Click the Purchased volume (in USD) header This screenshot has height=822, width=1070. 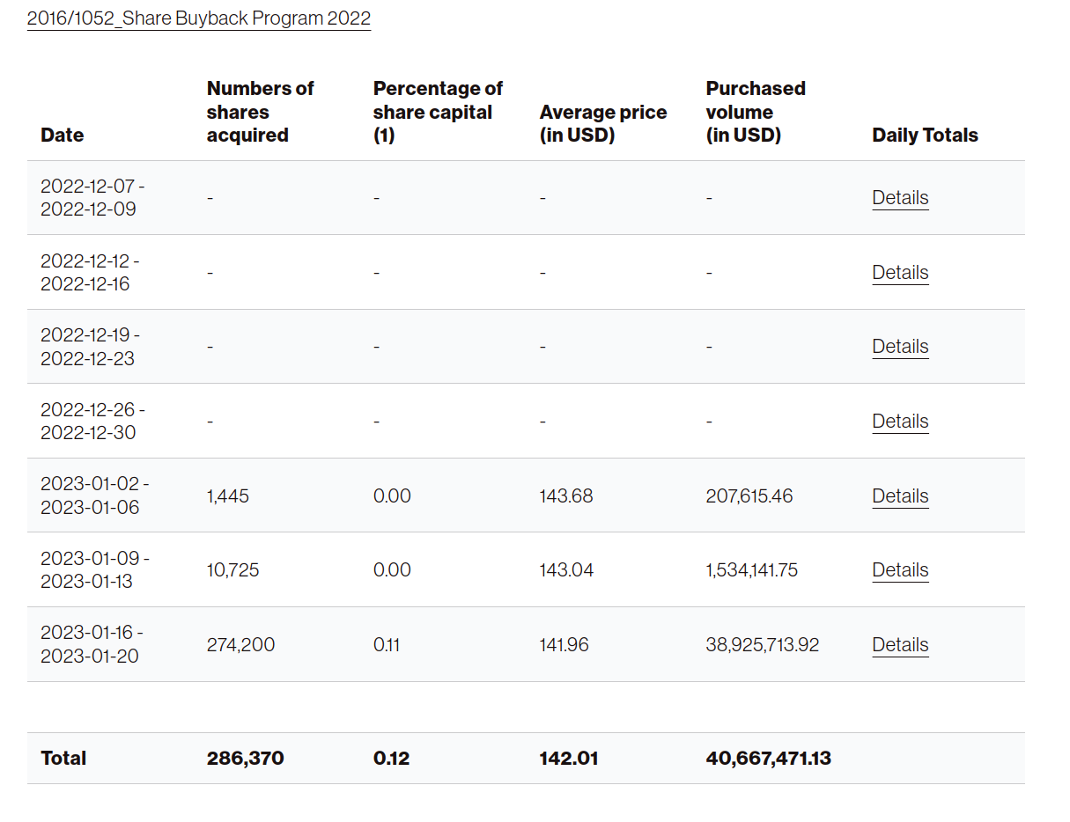tap(755, 112)
